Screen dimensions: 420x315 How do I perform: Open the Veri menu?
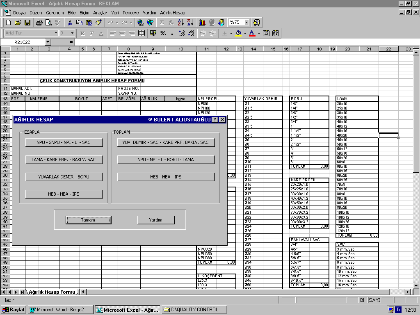coord(115,13)
